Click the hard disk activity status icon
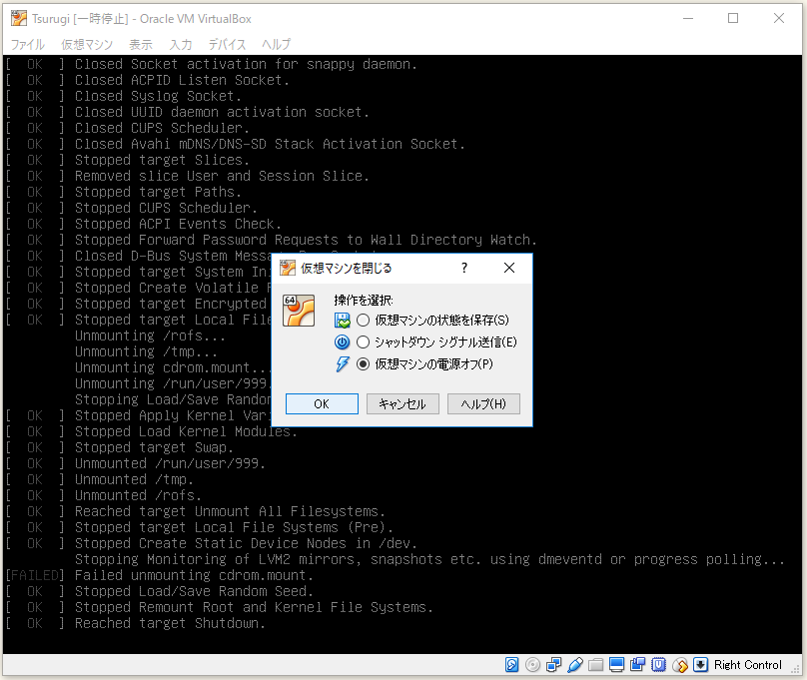807x680 pixels. click(511, 665)
